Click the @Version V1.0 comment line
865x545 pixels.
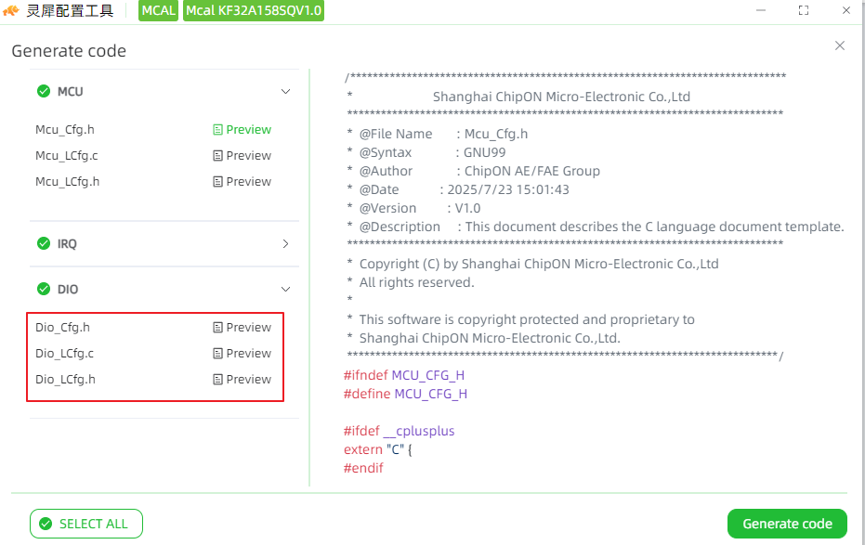(x=413, y=208)
